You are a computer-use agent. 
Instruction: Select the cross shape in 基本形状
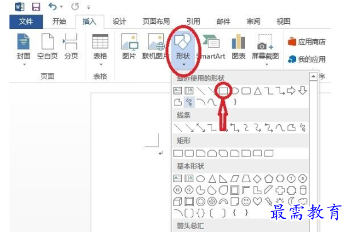point(280,190)
